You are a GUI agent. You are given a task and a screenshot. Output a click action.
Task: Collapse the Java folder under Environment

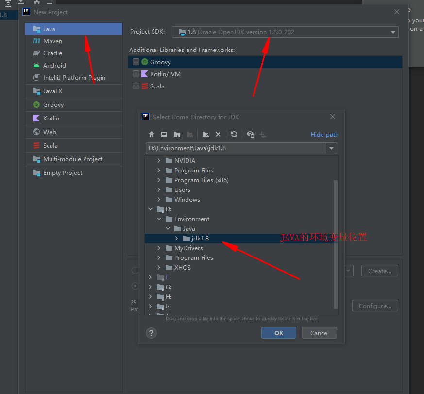pyautogui.click(x=168, y=228)
